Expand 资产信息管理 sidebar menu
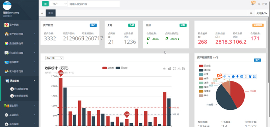The height and width of the screenshot is (127, 270). click(x=19, y=34)
